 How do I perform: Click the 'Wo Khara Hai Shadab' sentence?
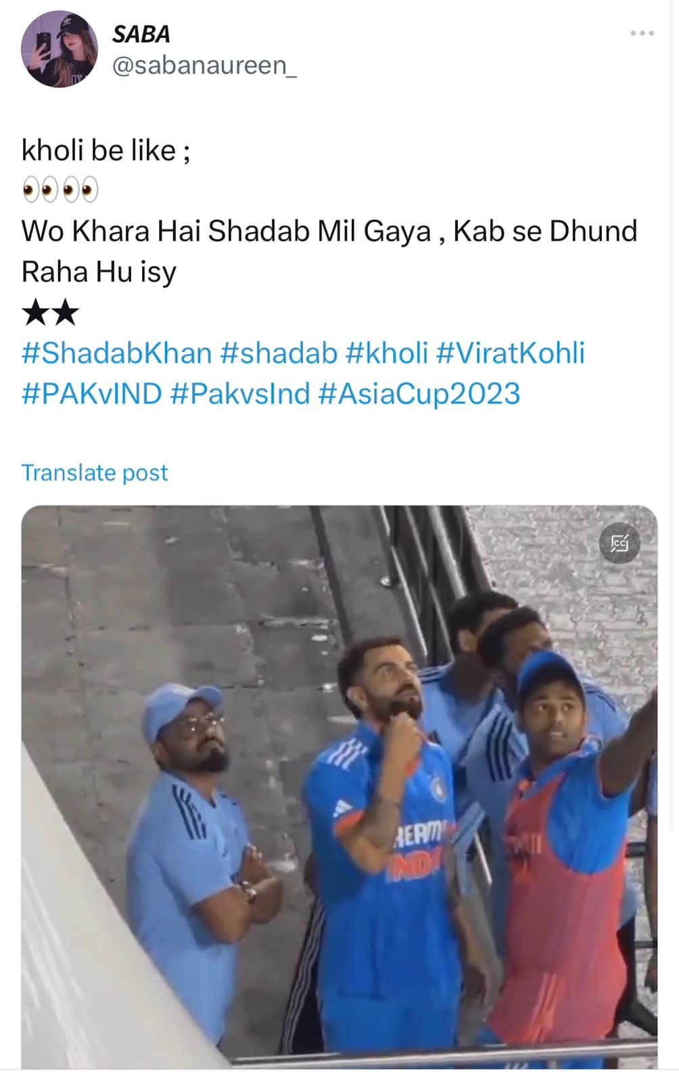point(329,231)
